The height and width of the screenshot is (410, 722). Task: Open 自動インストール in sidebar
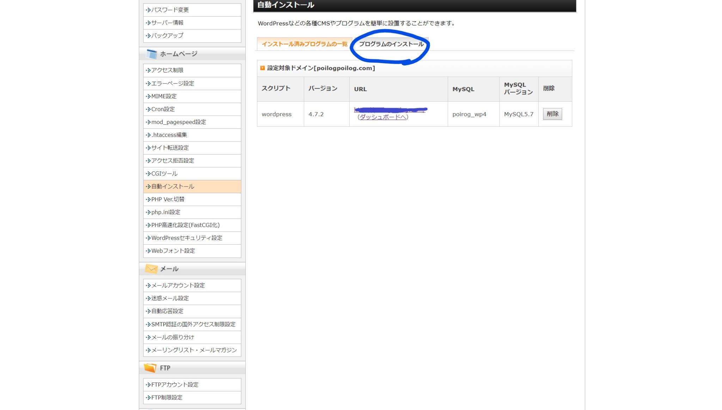[172, 187]
